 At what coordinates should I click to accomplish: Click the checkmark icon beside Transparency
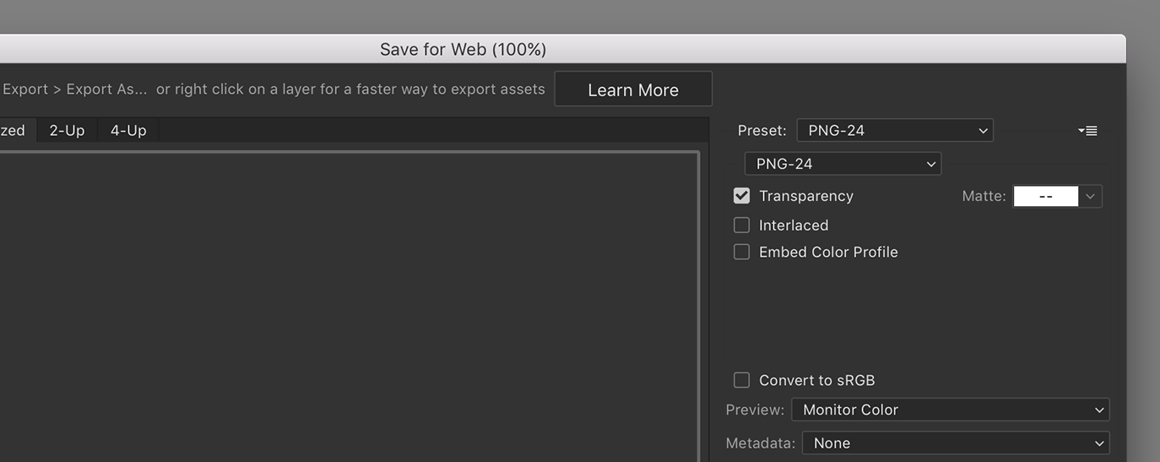click(741, 196)
